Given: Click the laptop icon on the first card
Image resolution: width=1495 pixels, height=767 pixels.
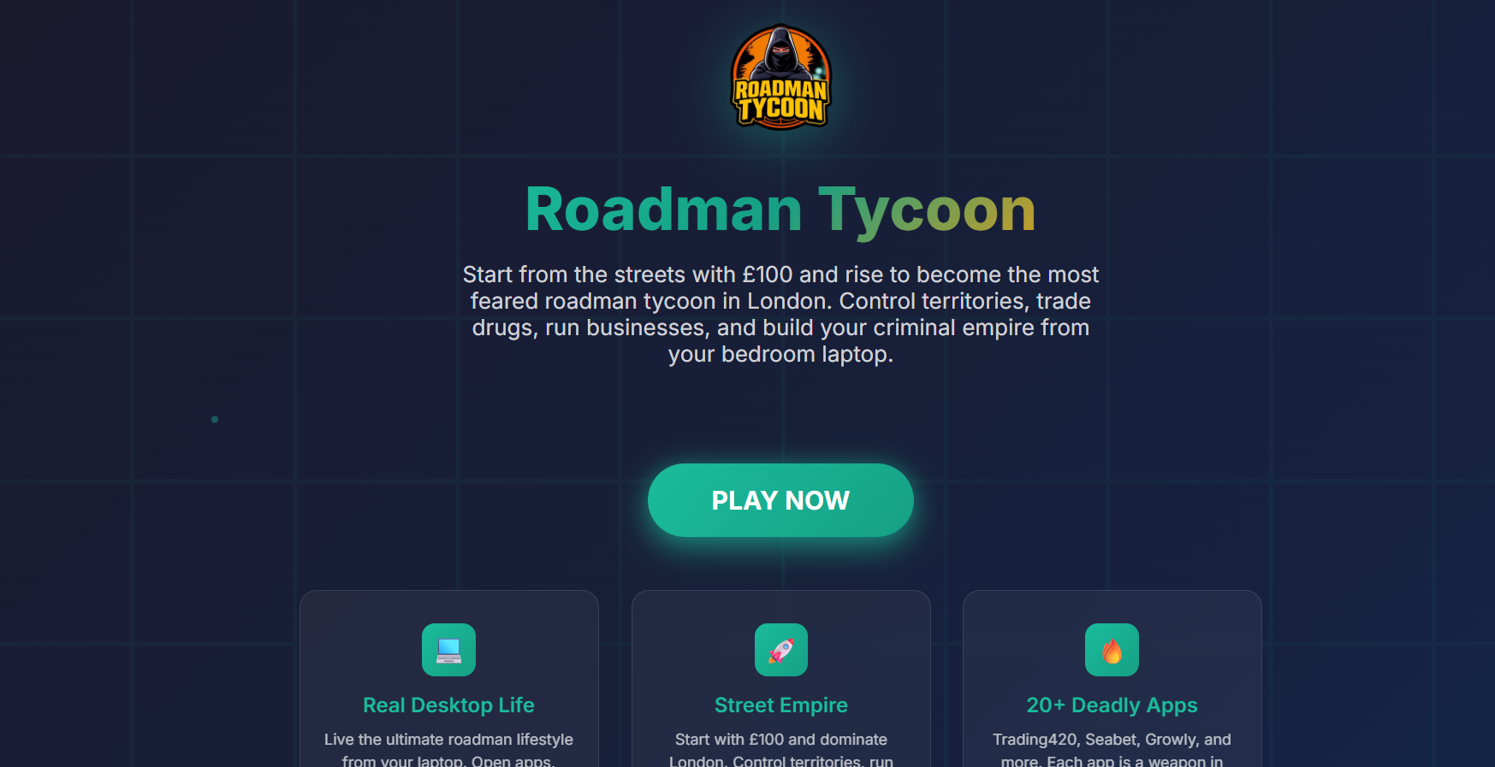Looking at the screenshot, I should pos(448,650).
